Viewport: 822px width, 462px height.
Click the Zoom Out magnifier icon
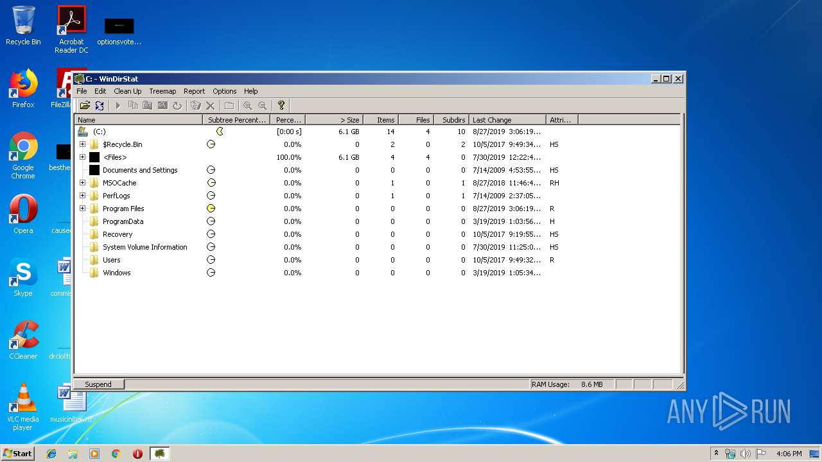coord(263,105)
